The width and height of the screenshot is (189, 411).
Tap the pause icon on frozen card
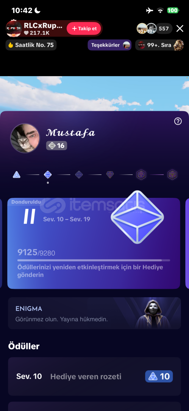point(29,217)
